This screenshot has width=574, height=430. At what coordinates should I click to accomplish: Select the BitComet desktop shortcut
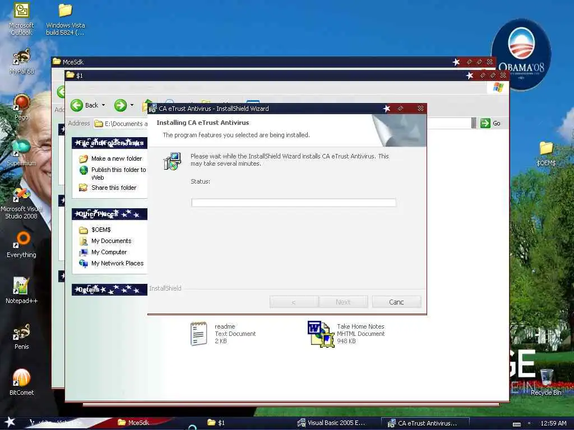pyautogui.click(x=21, y=382)
